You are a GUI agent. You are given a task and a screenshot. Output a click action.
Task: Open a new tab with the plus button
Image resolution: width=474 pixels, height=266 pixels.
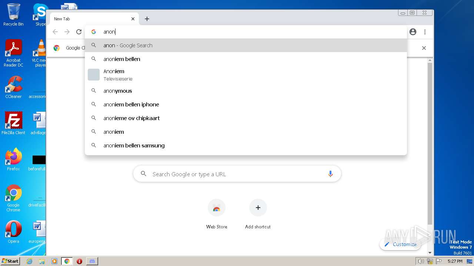click(x=147, y=19)
